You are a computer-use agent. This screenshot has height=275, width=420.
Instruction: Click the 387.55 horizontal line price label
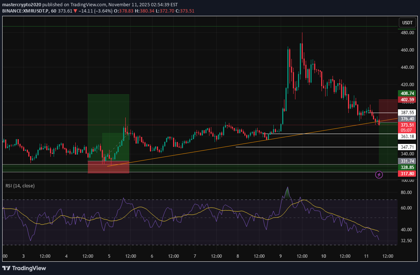point(407,112)
